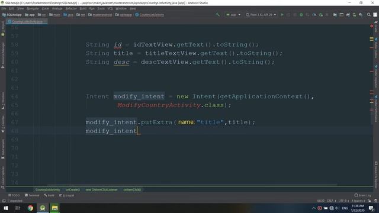Click Sync Project with Gradle Files icon
This screenshot has height=213, width=379.
tap(348, 15)
